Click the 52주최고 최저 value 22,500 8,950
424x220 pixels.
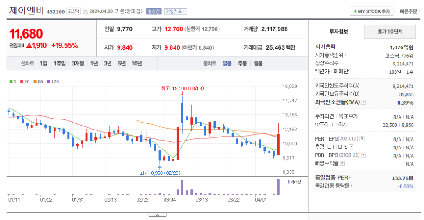click(398, 125)
